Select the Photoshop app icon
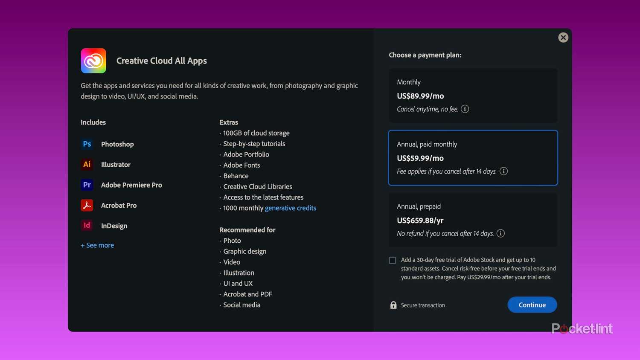 tap(87, 144)
